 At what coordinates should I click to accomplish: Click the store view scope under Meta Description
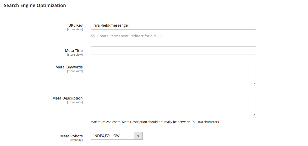[75, 102]
